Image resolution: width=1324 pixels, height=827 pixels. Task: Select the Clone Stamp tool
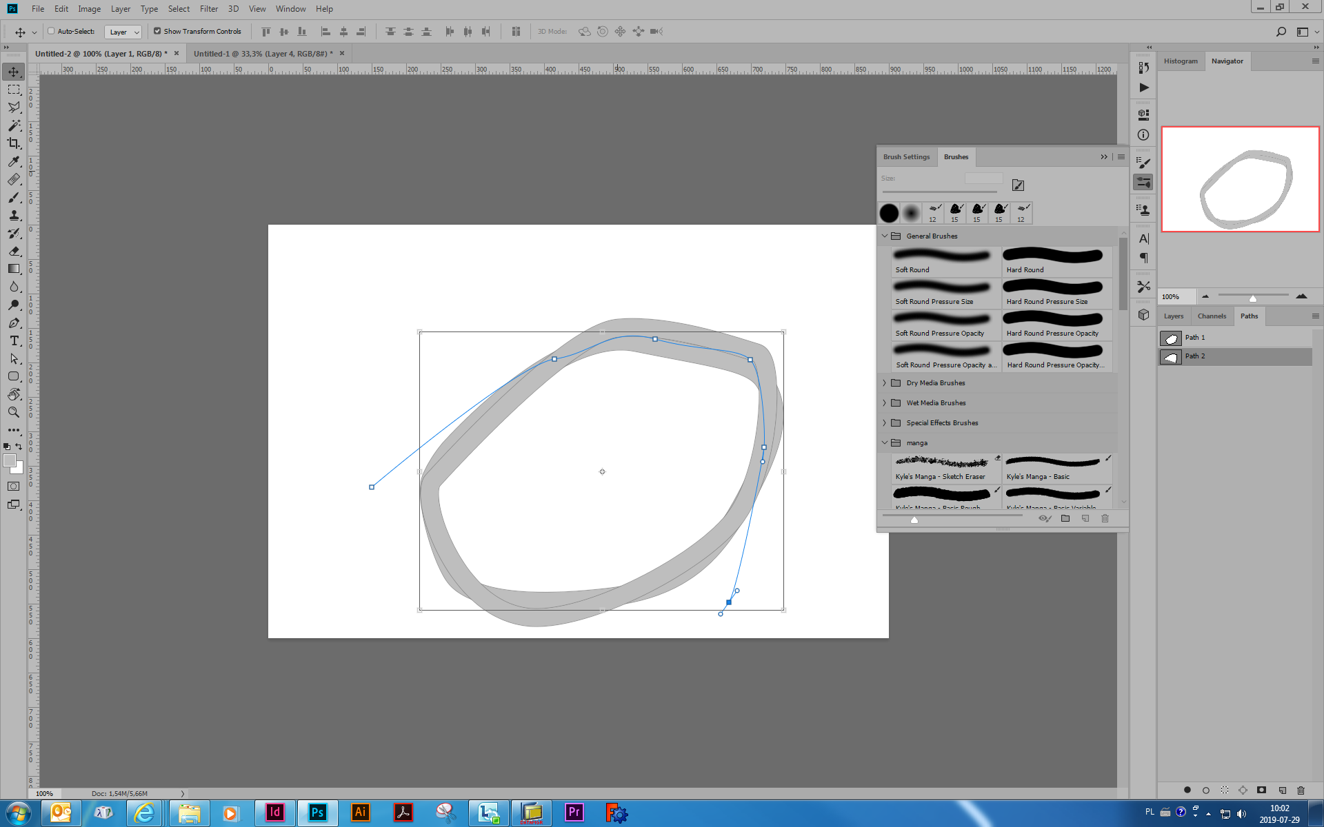(x=14, y=215)
